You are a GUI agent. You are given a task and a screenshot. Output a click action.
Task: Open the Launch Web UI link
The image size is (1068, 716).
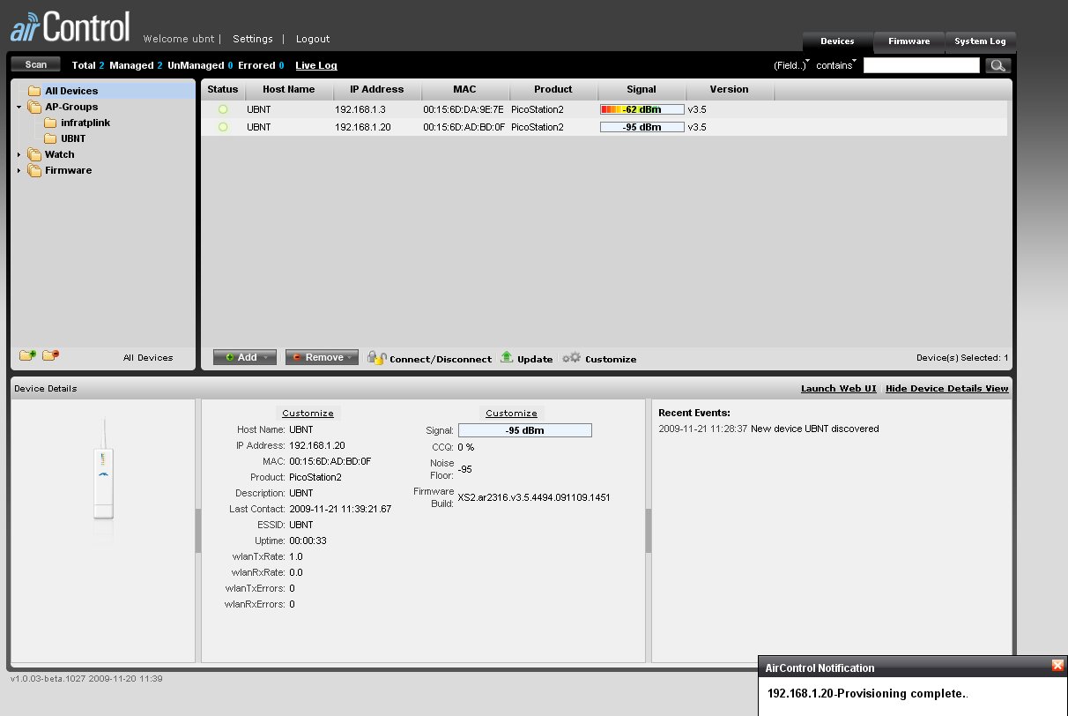coord(838,389)
